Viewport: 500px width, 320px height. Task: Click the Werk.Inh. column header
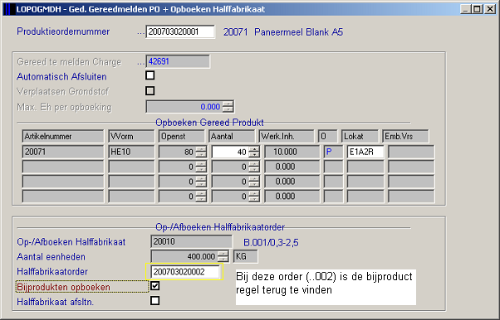pyautogui.click(x=287, y=136)
